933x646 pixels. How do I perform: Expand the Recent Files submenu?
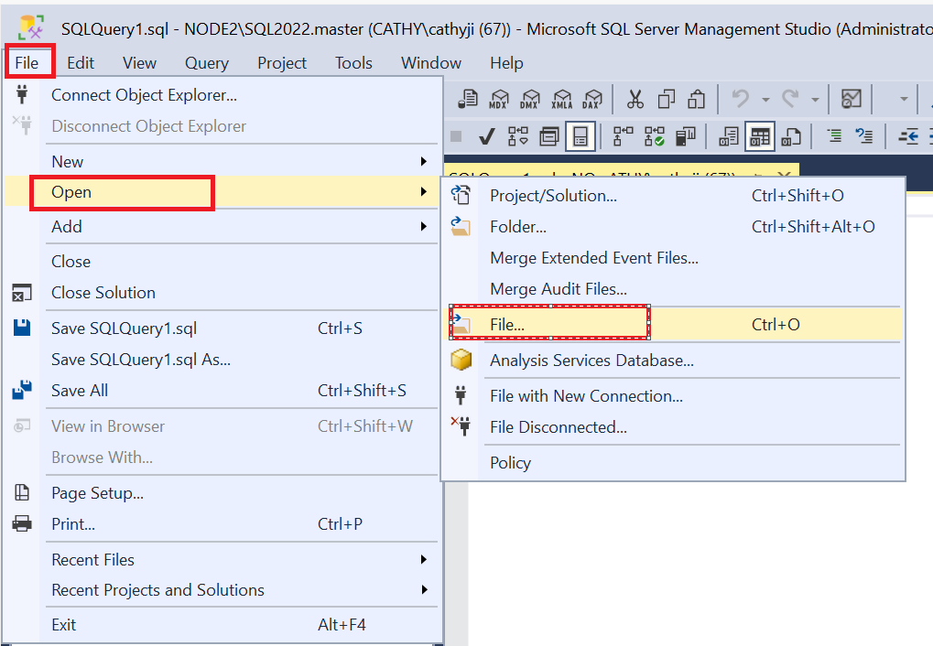(424, 559)
